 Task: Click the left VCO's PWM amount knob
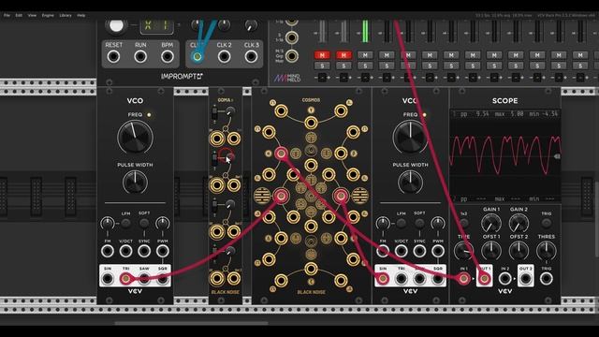click(162, 223)
